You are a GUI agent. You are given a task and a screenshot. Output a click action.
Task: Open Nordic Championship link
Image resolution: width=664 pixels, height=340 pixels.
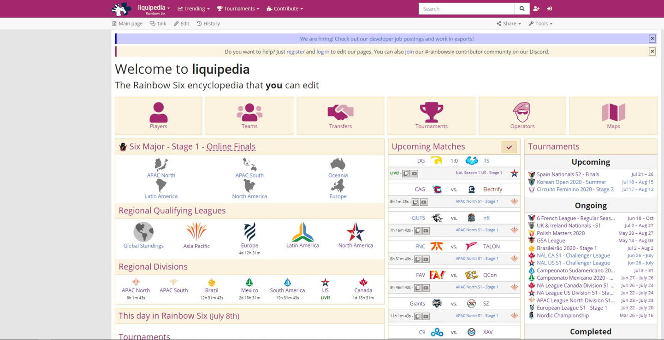tap(563, 315)
